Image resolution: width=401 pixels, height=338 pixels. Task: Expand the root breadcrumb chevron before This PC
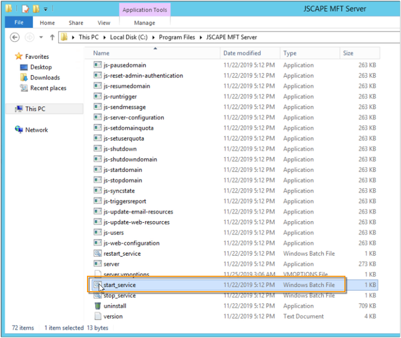point(73,38)
